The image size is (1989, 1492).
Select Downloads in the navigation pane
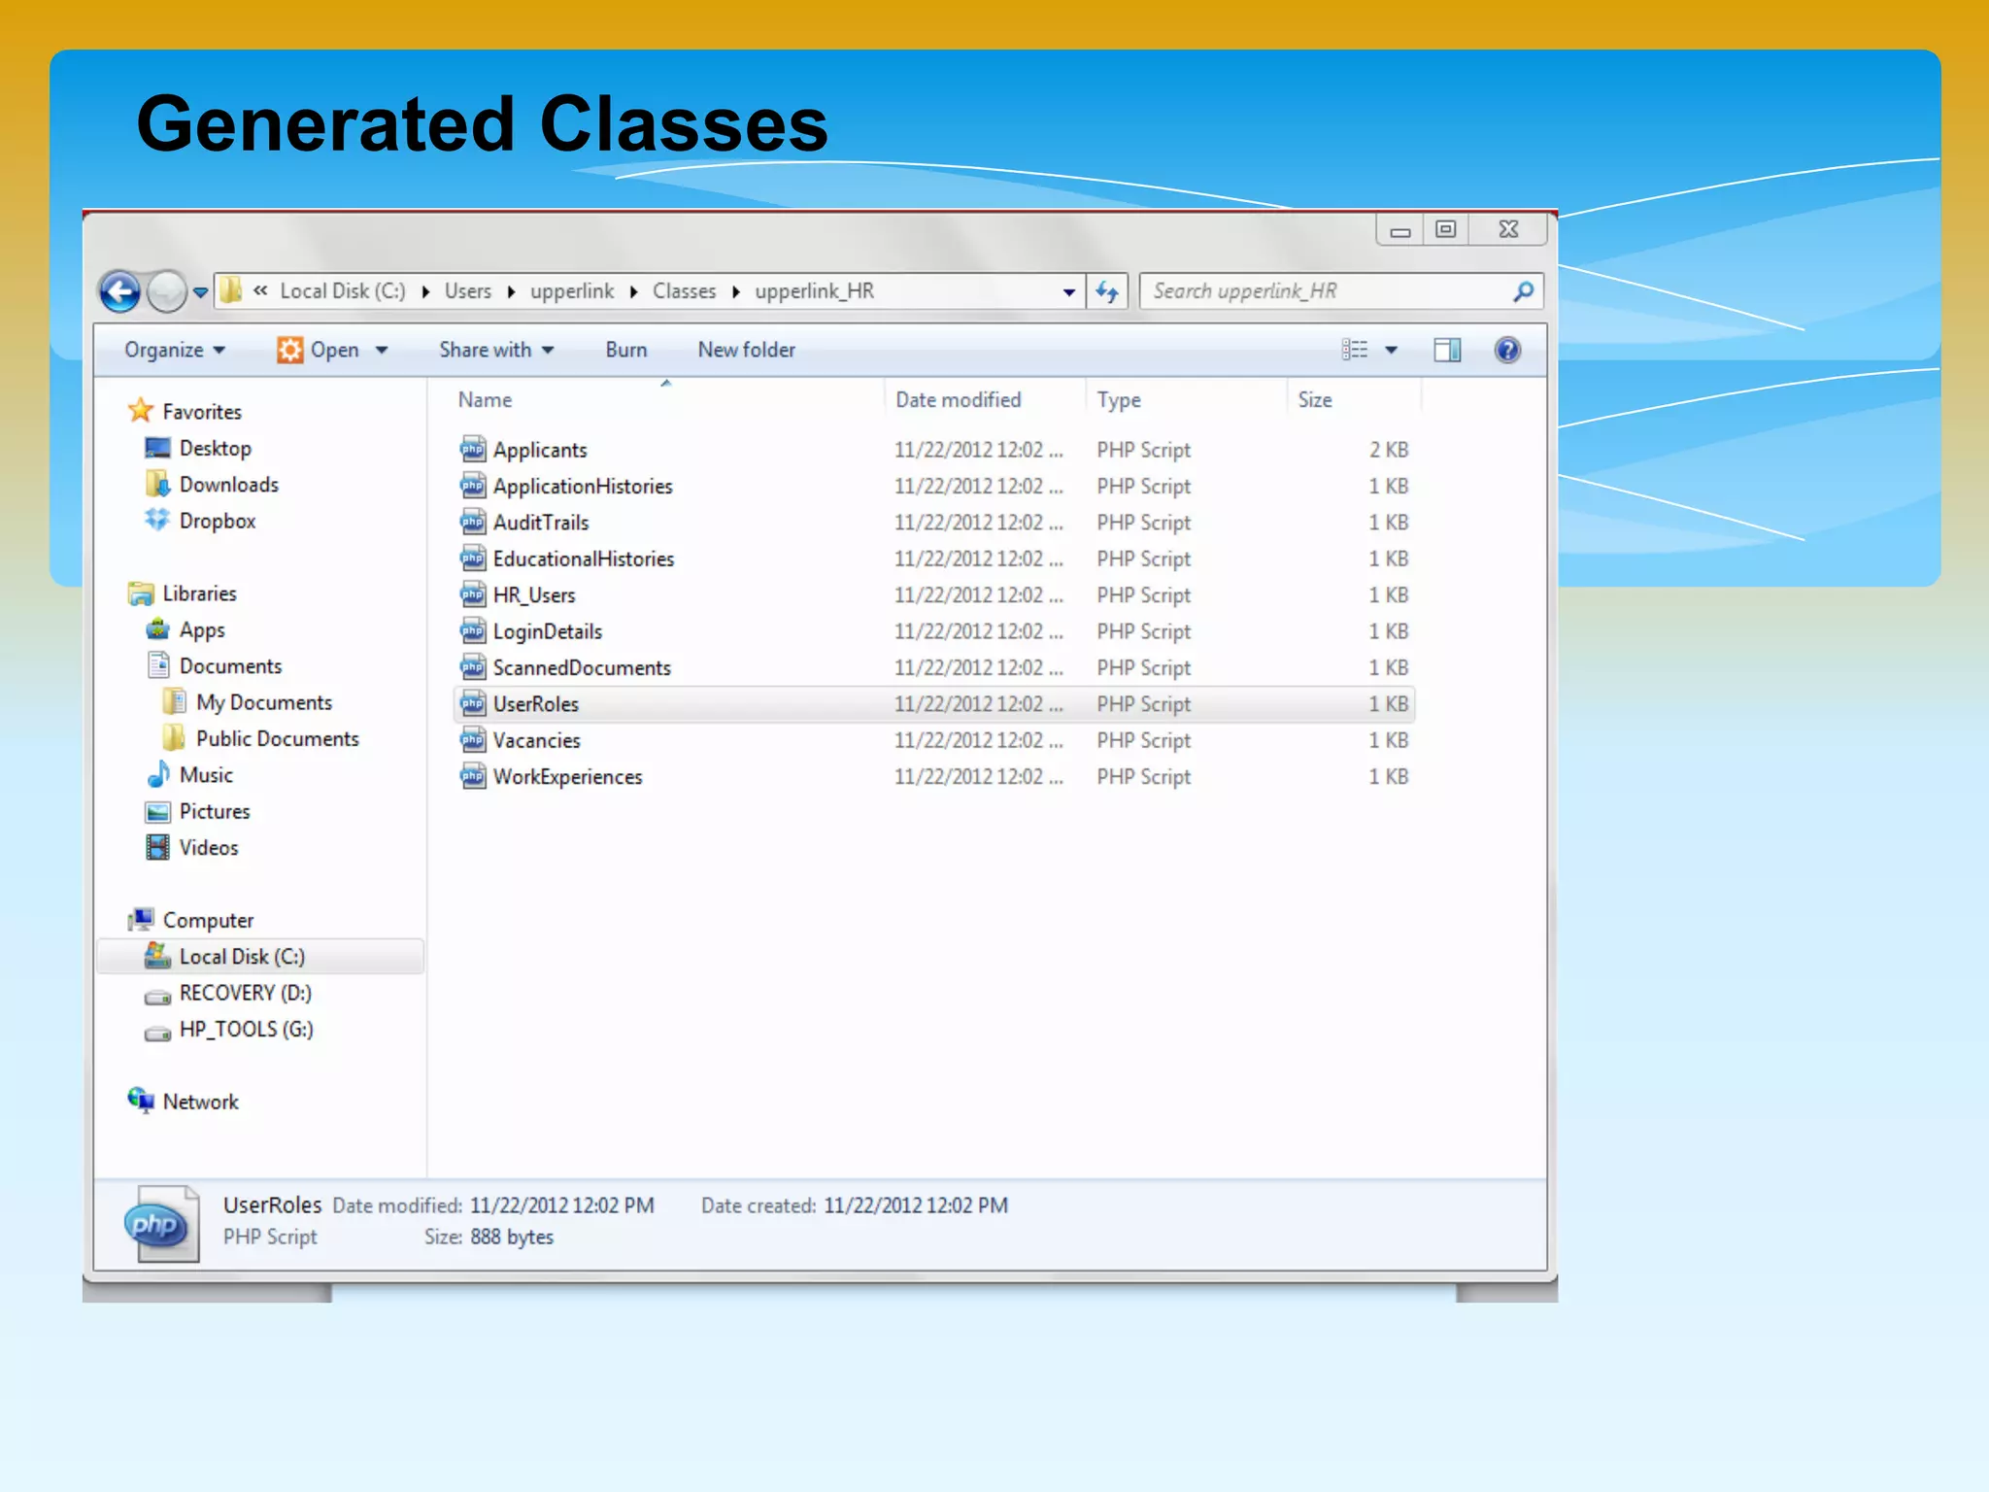(x=212, y=484)
